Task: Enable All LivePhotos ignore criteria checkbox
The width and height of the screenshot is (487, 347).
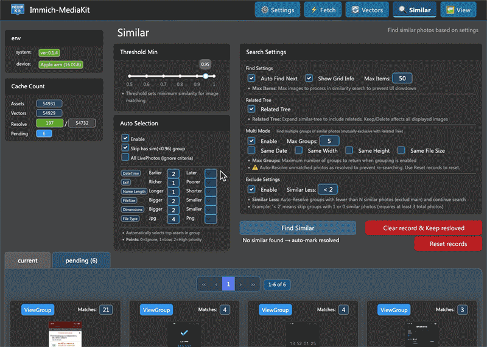Action: (125, 157)
